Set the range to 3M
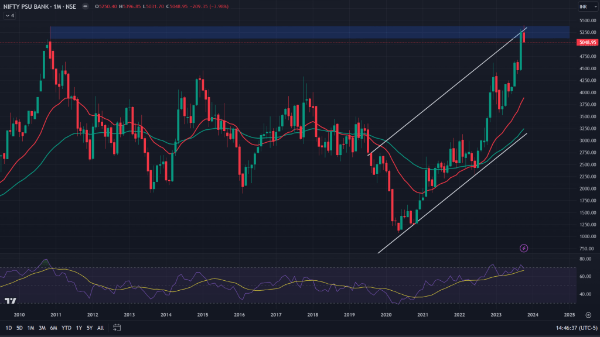This screenshot has height=337, width=600. point(42,328)
